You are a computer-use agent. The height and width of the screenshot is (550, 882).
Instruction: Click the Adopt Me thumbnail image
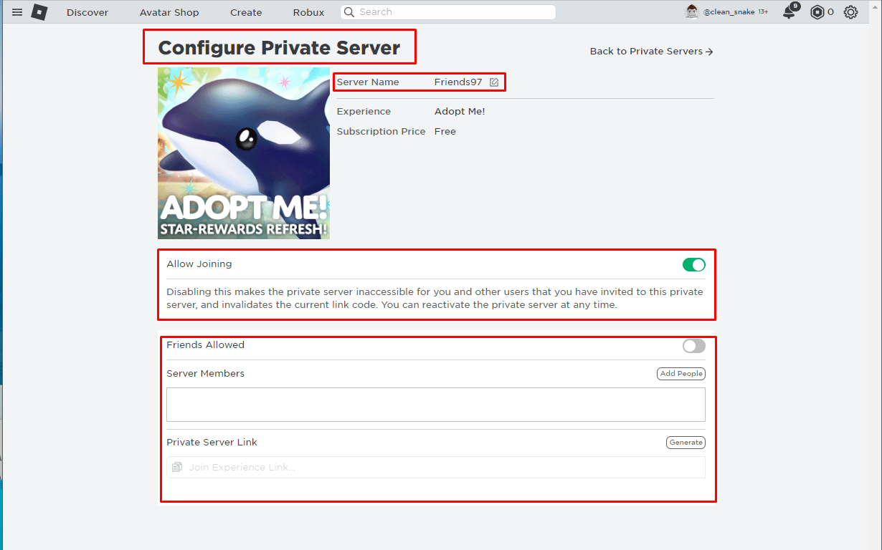point(244,153)
